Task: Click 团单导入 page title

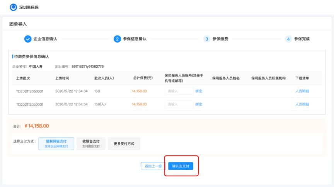Action: click(x=18, y=24)
